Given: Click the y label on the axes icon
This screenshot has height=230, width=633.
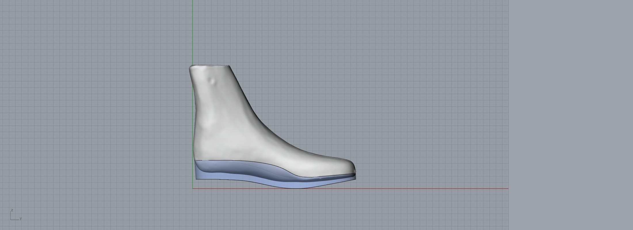Looking at the screenshot, I should pyautogui.click(x=21, y=218).
